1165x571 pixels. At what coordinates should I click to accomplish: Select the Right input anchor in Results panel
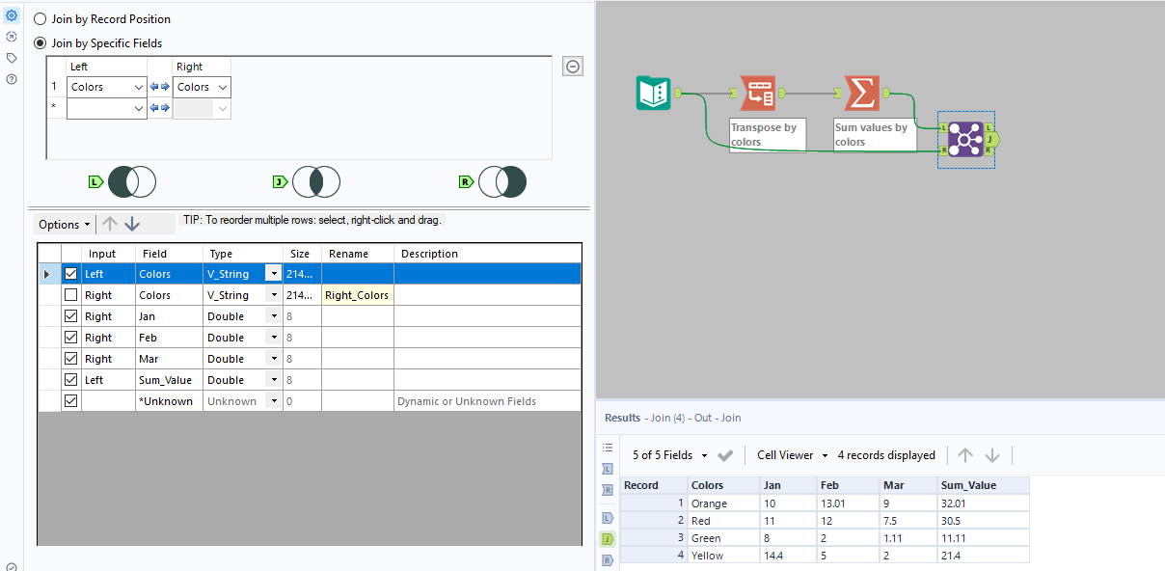606,489
